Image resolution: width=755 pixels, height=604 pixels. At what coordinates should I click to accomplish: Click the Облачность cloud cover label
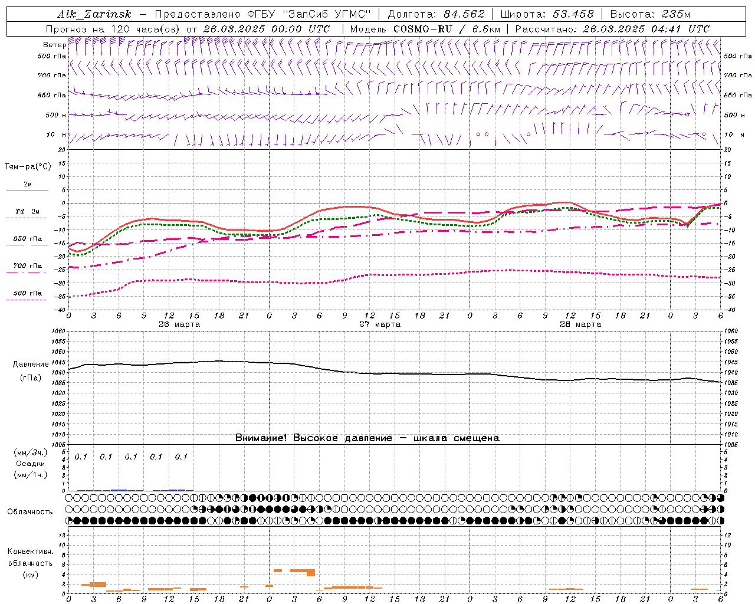pyautogui.click(x=30, y=512)
